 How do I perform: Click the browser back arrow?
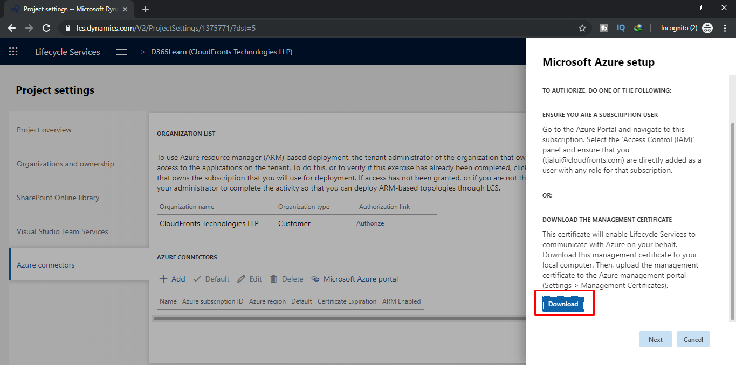(x=12, y=28)
